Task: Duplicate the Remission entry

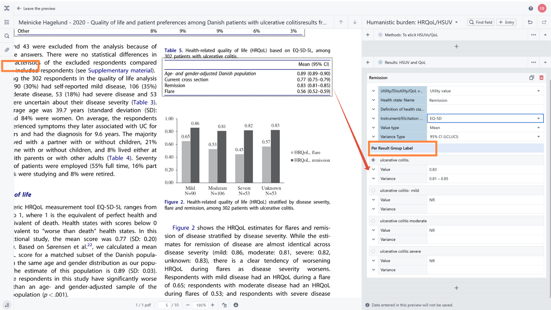Action: (x=532, y=78)
